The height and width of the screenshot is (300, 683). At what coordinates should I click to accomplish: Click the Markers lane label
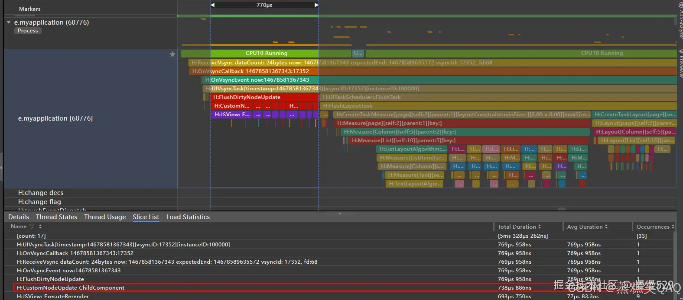pyautogui.click(x=30, y=9)
